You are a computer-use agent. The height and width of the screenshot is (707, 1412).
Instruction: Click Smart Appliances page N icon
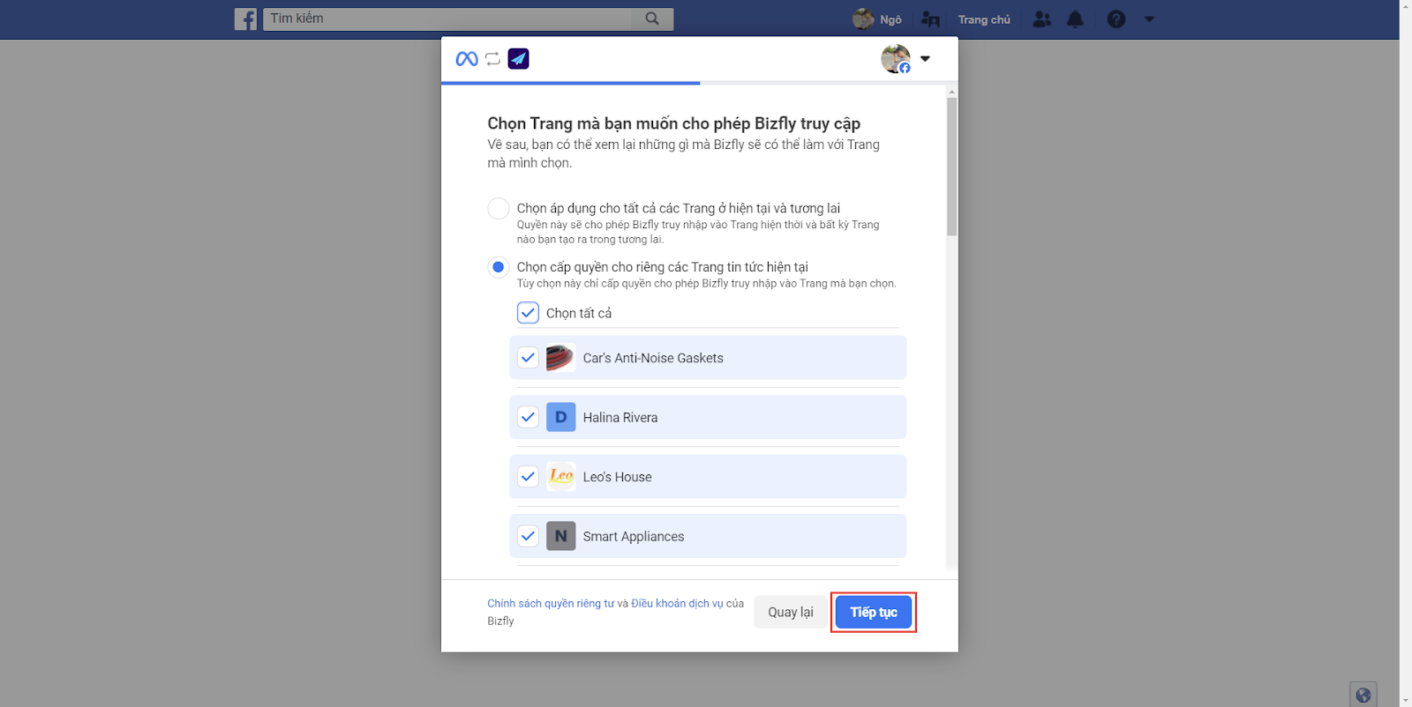[560, 536]
